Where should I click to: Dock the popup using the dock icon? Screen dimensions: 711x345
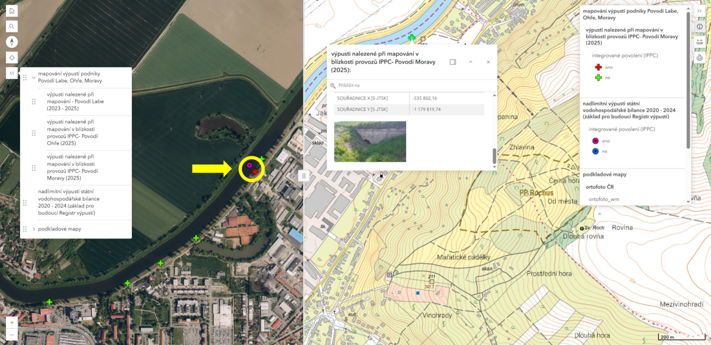452,62
